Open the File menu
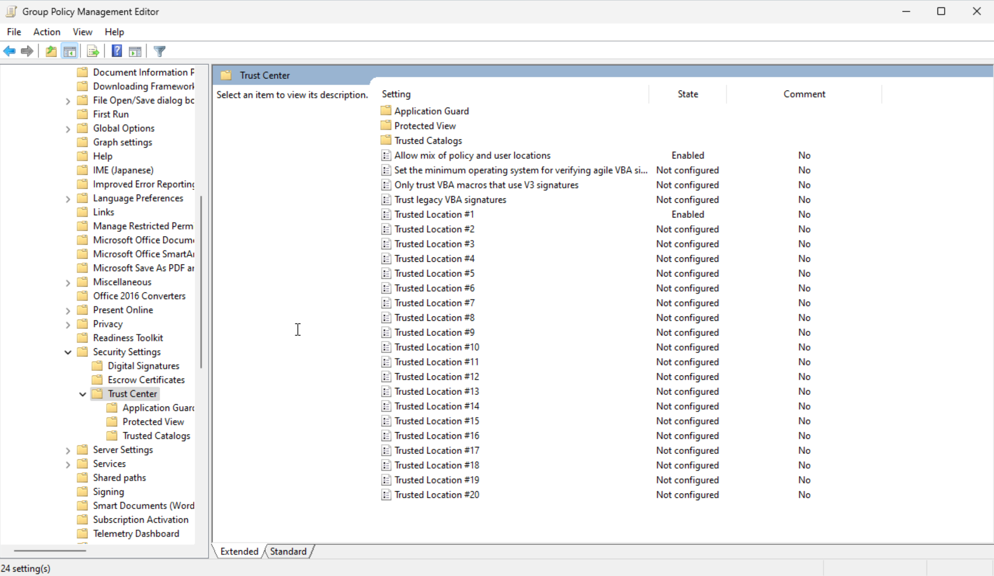The image size is (994, 576). point(14,32)
